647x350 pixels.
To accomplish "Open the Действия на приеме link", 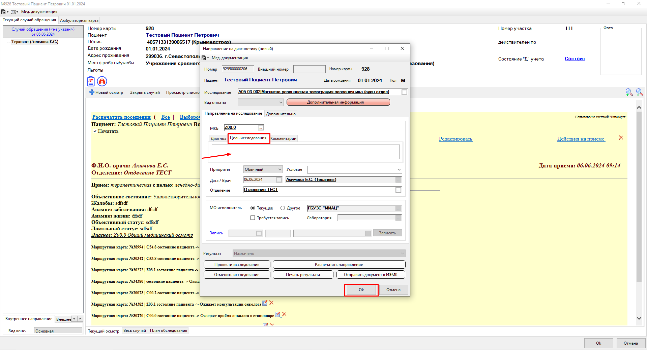I will (x=581, y=139).
